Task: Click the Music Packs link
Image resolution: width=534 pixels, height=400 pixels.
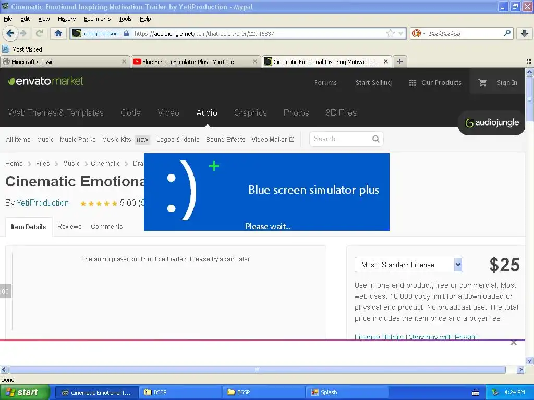Action: [78, 140]
